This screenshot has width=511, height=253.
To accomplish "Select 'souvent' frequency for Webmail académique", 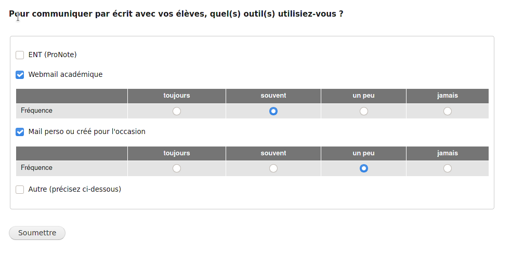I will point(273,111).
